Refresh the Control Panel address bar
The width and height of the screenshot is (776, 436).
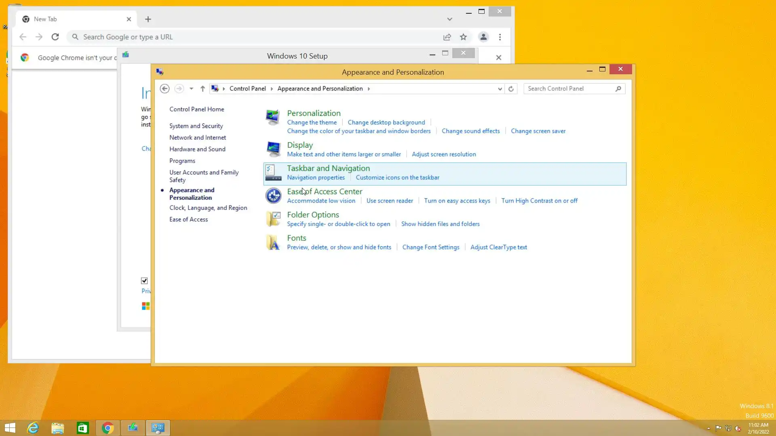pos(511,89)
